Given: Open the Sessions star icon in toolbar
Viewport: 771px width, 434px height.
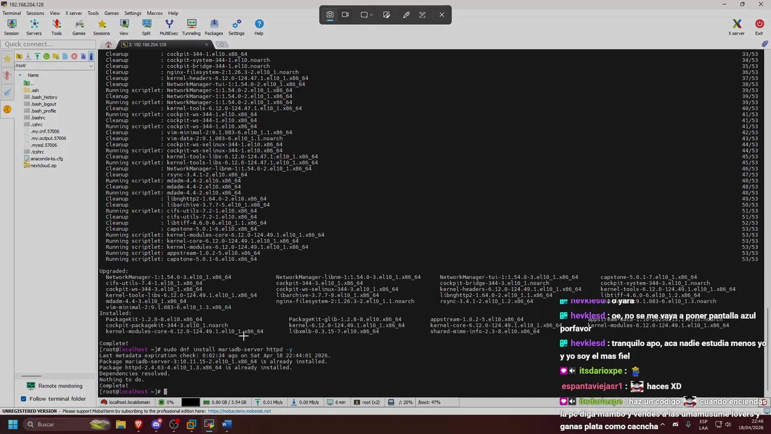Looking at the screenshot, I should click(x=101, y=27).
